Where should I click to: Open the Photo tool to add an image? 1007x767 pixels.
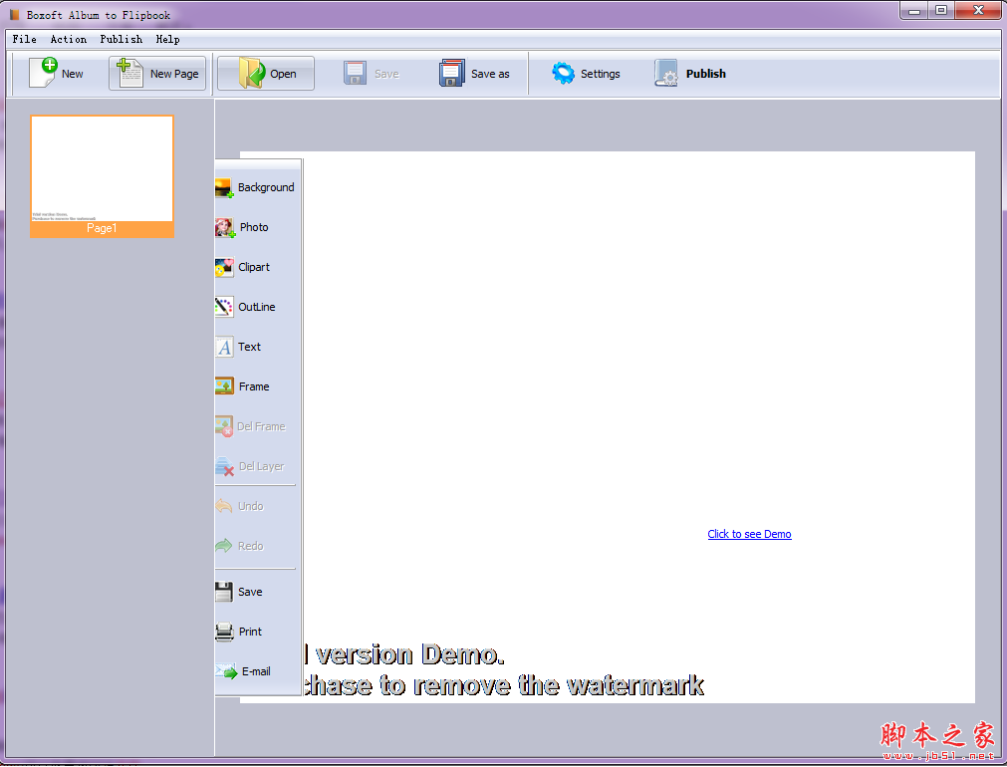click(x=252, y=227)
